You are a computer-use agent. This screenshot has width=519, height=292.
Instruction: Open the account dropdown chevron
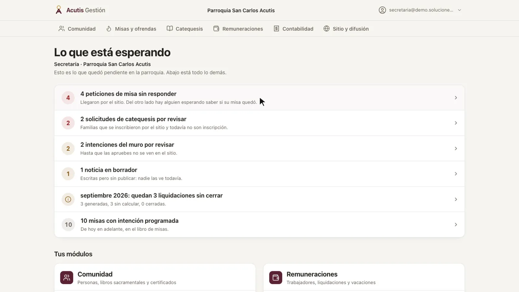click(459, 10)
